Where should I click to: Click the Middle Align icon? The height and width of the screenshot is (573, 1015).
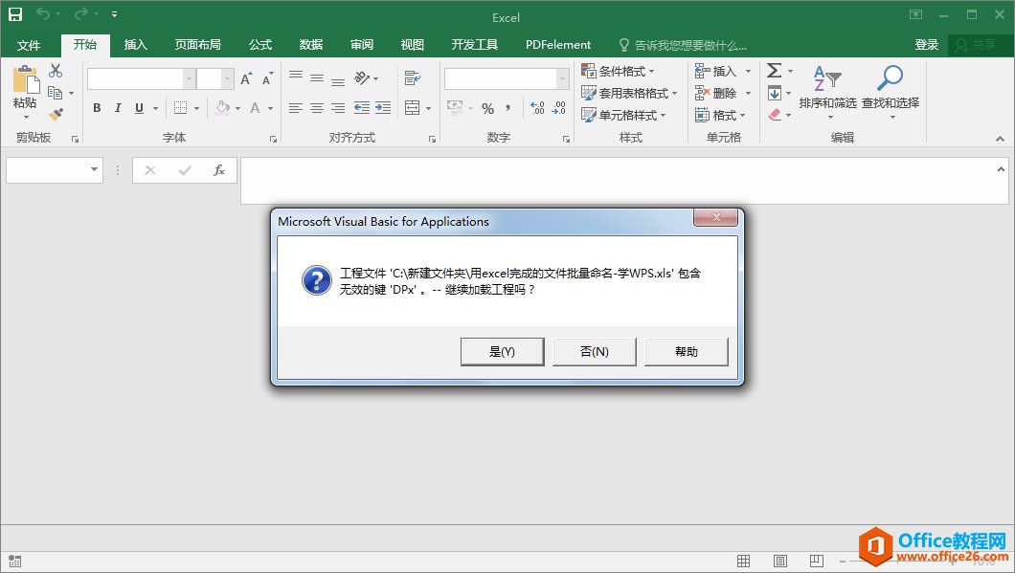pyautogui.click(x=317, y=78)
